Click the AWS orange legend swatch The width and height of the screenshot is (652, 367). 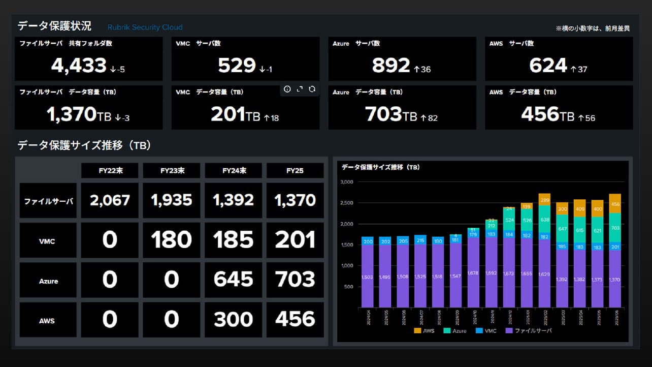click(418, 330)
